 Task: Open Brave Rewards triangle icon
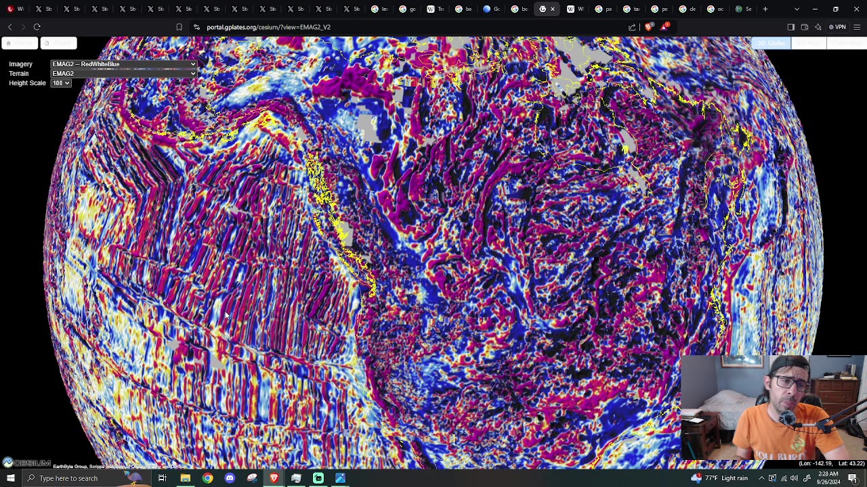click(x=665, y=27)
